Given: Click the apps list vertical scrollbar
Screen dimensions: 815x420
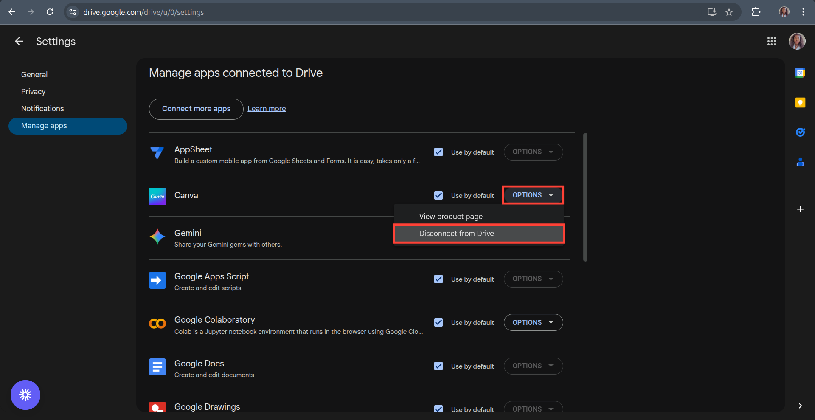Looking at the screenshot, I should click(x=585, y=197).
